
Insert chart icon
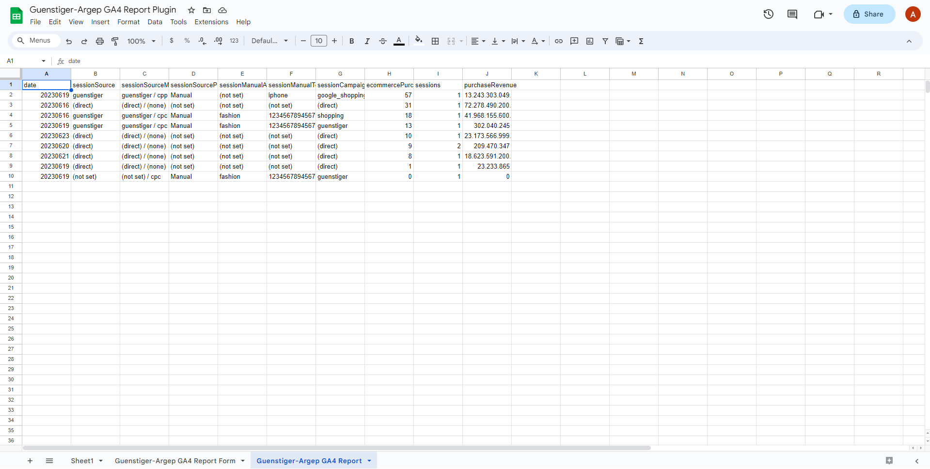590,41
